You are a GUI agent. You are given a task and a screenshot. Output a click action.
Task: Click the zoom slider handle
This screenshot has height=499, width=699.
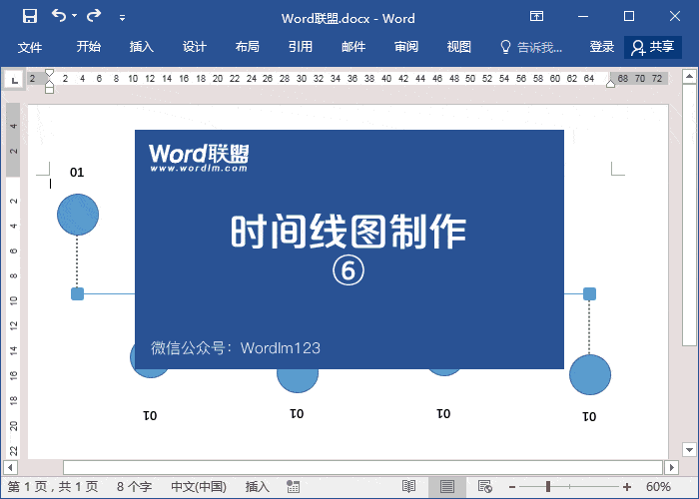click(548, 487)
